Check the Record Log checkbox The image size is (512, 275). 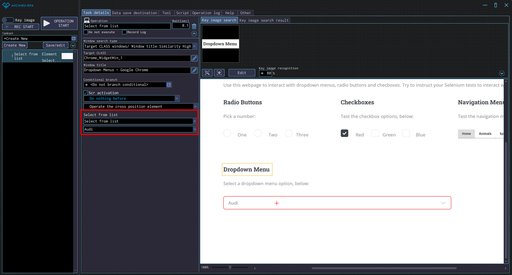coord(124,32)
